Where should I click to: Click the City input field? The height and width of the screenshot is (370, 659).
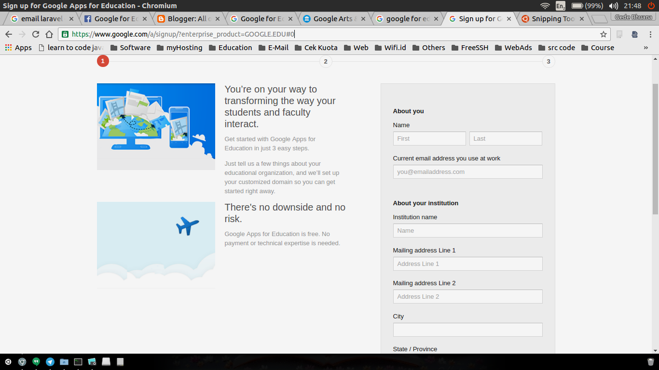click(x=467, y=330)
